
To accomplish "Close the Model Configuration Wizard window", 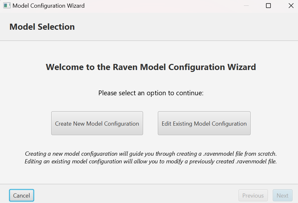I will 291,6.
